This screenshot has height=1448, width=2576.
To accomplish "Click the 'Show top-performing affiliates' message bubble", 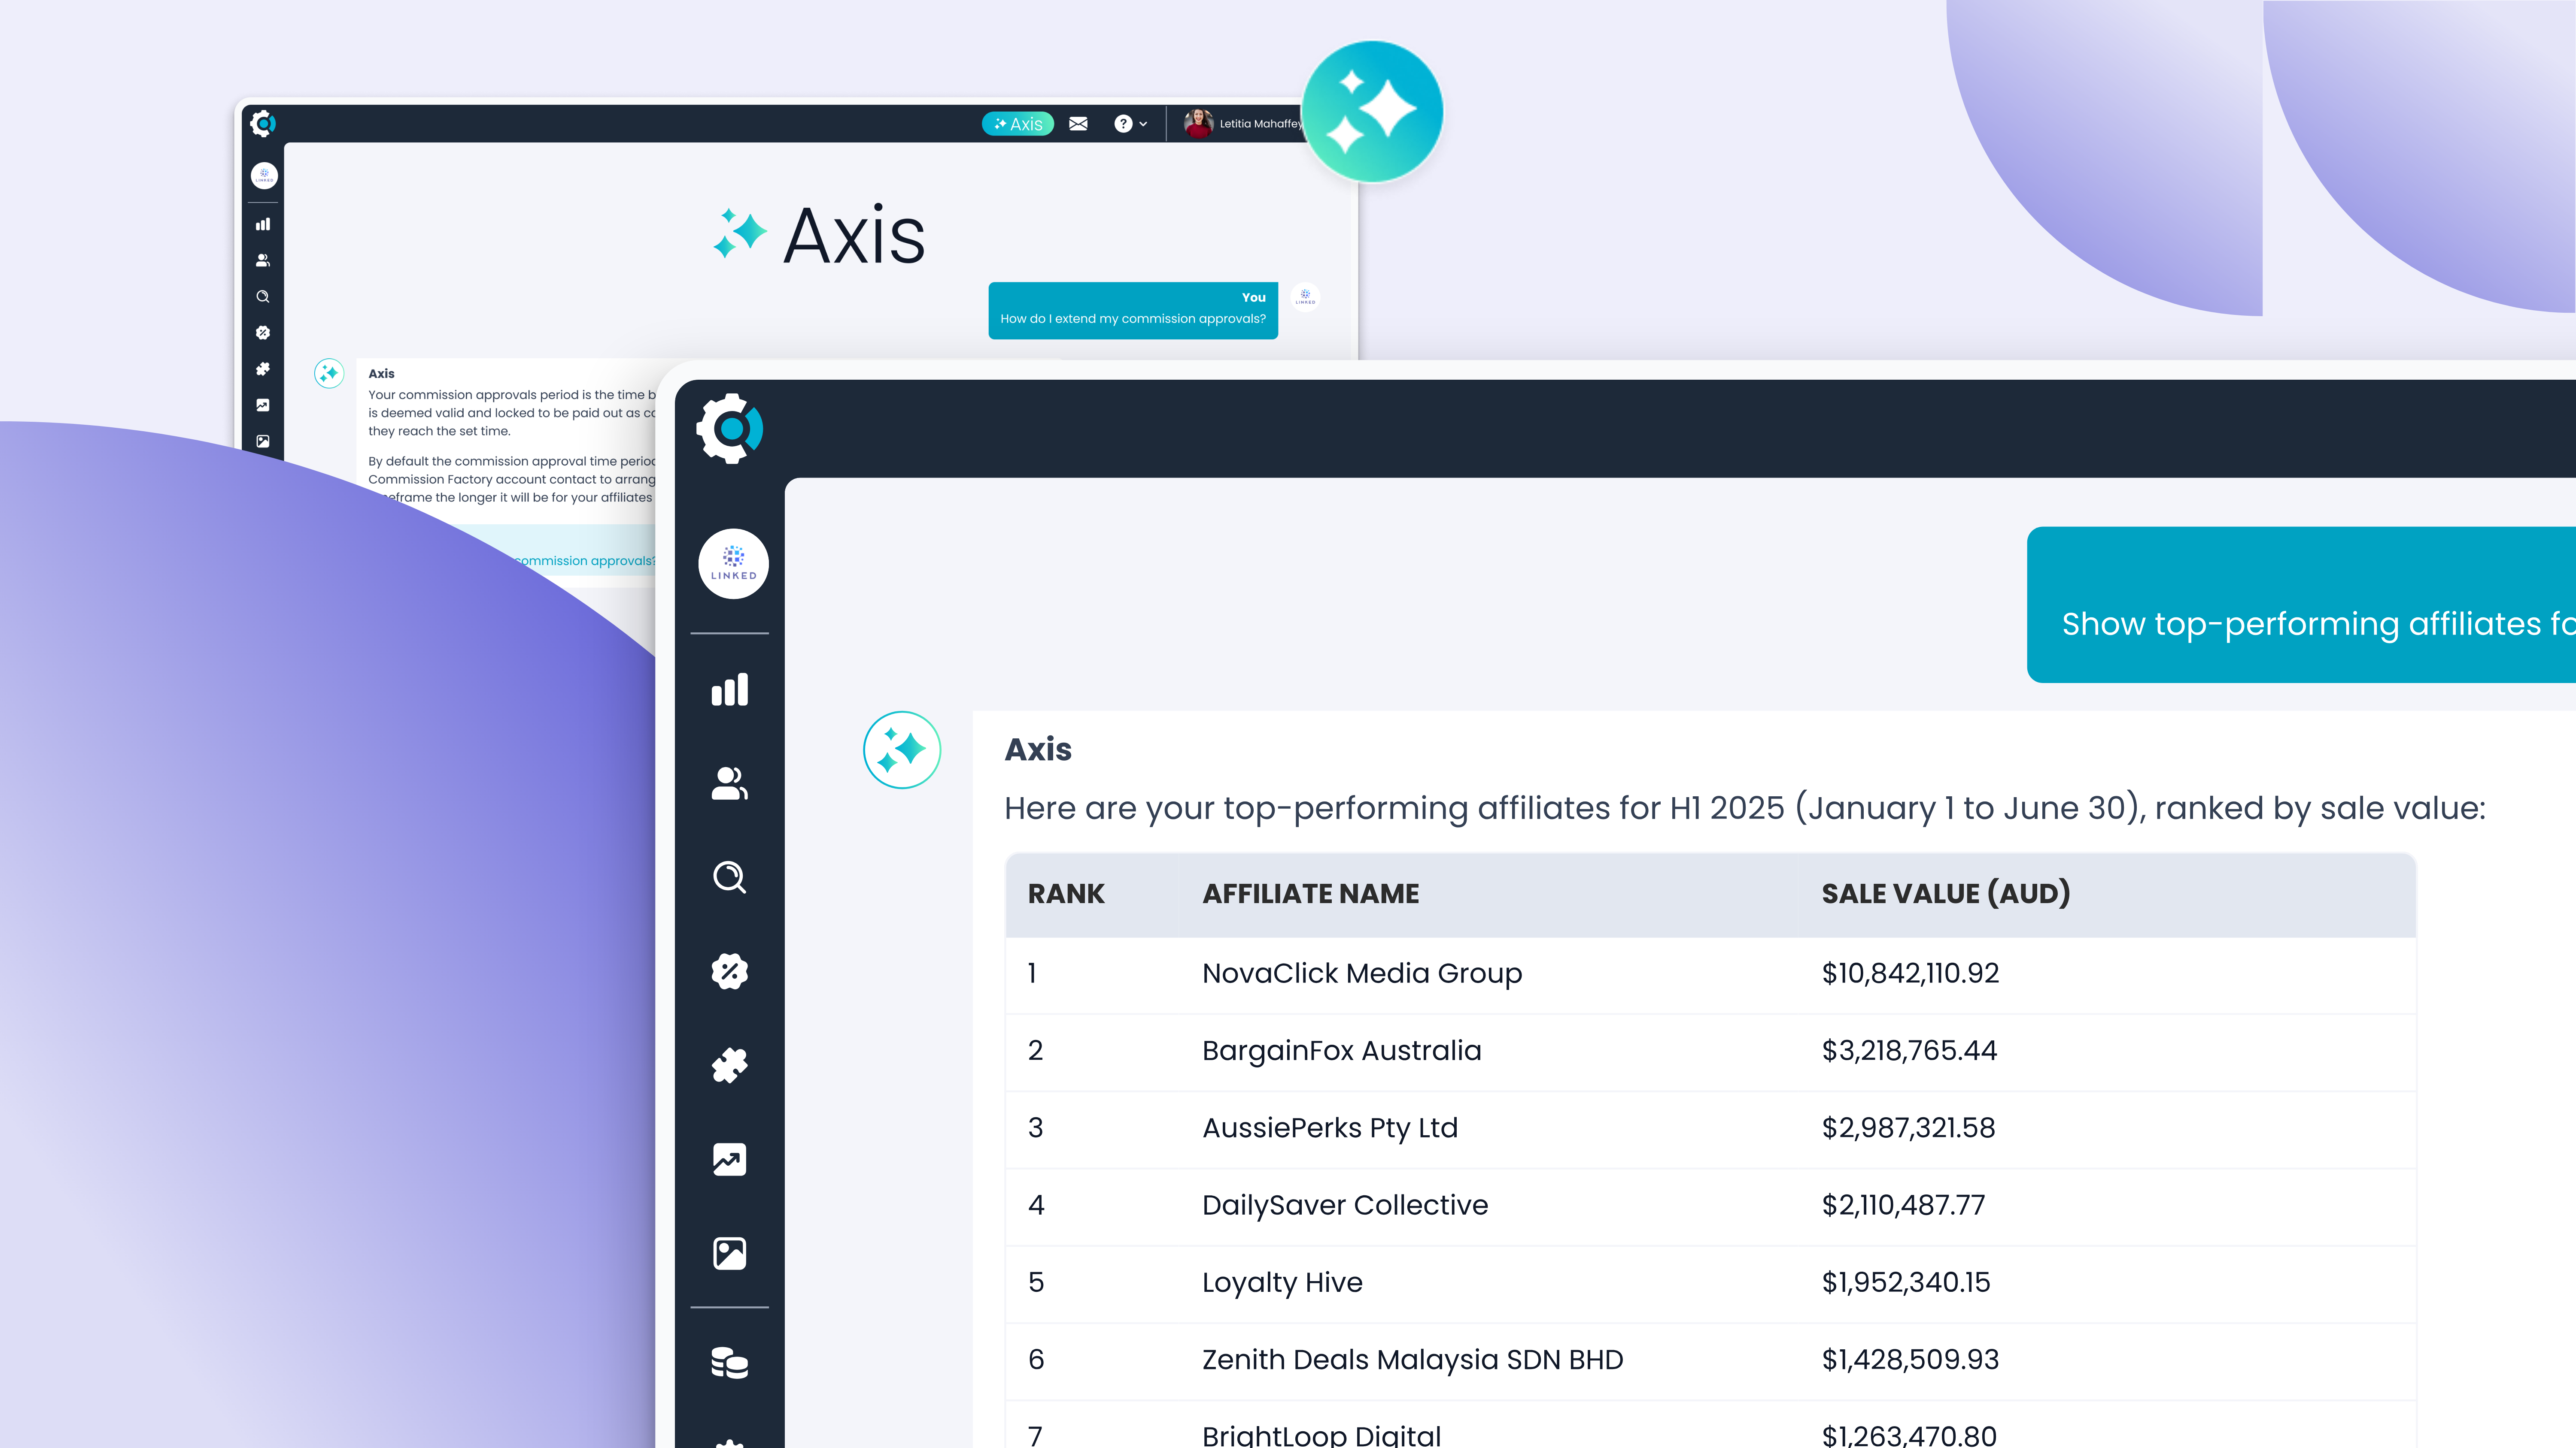I will tap(2301, 605).
